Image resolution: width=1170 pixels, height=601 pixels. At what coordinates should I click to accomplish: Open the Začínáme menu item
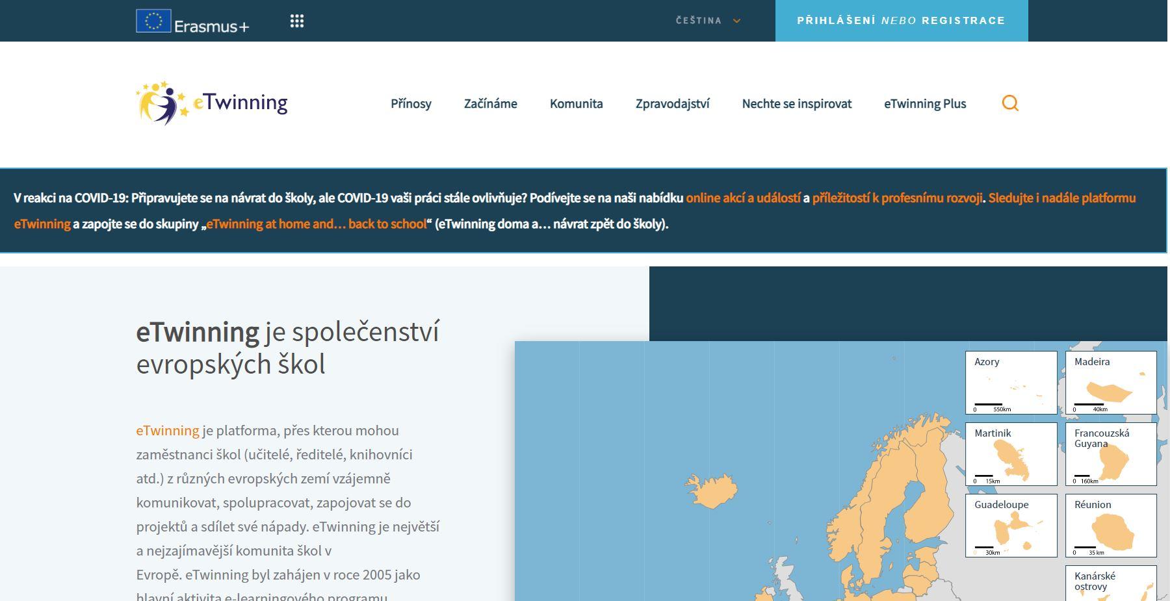490,104
